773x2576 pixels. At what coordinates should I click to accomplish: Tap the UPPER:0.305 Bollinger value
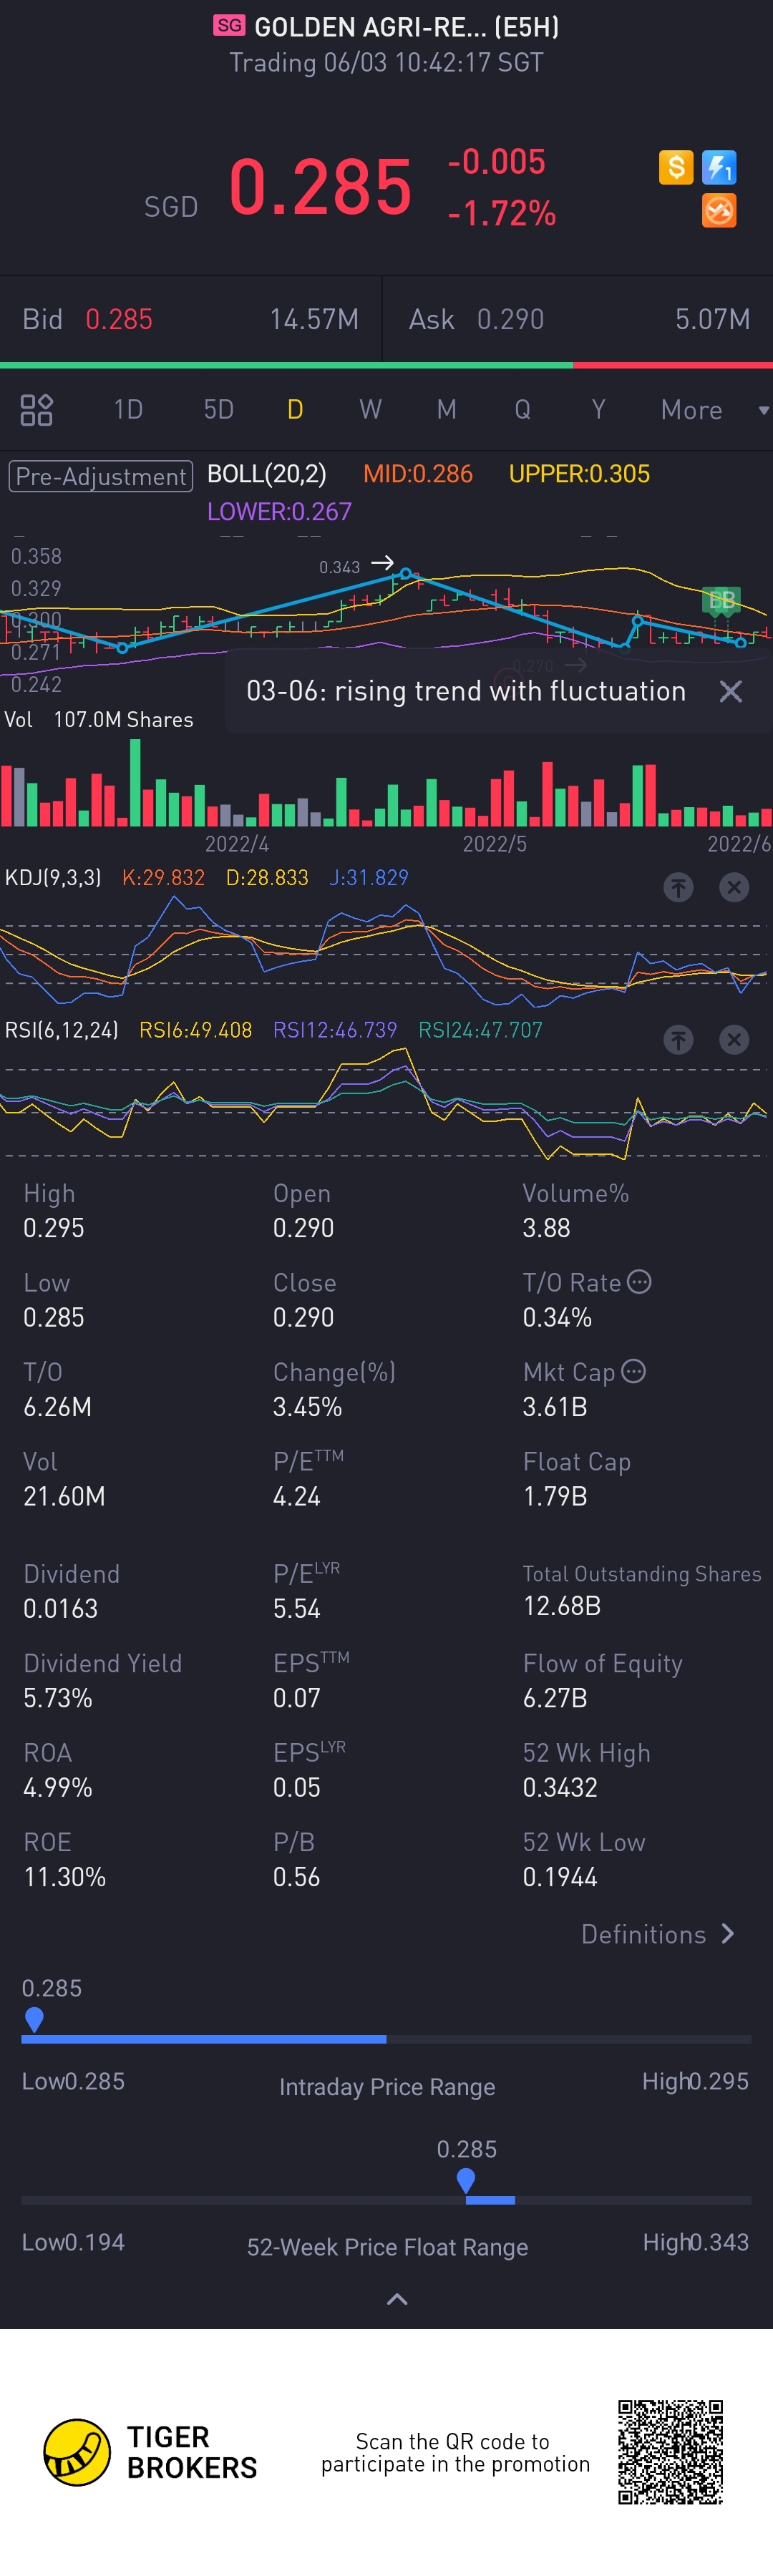point(579,474)
